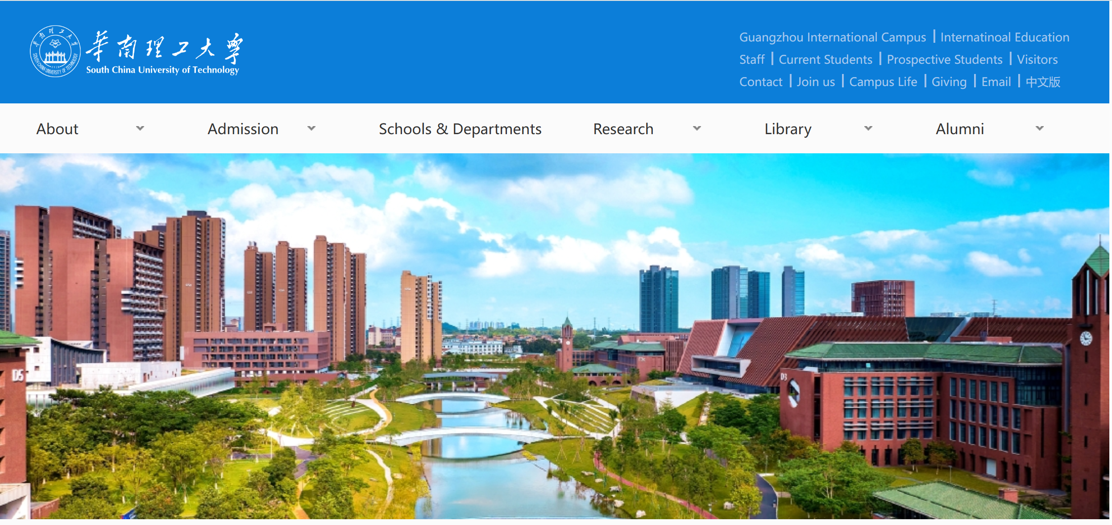Open the Visitors link
The width and height of the screenshot is (1112, 525).
click(x=1037, y=59)
